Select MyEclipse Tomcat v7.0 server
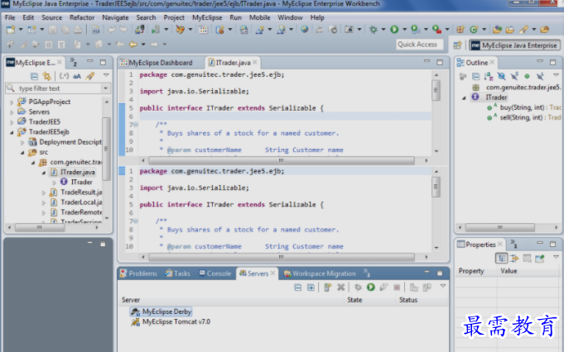The image size is (564, 352). point(171,322)
